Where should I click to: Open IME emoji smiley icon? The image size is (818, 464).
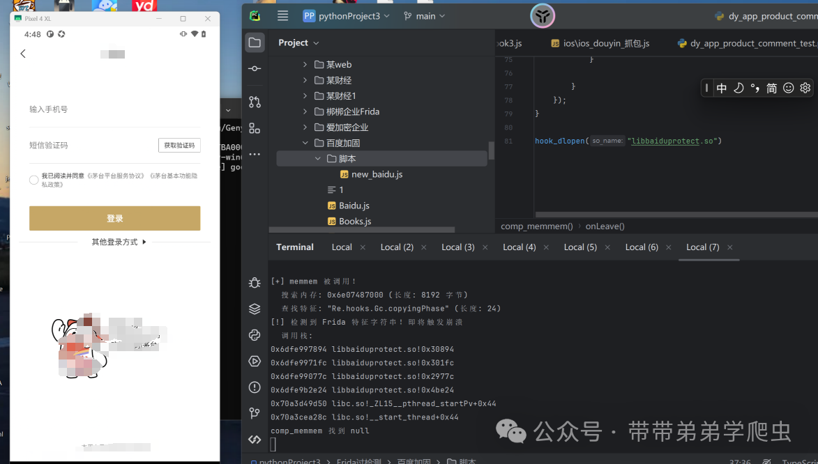(789, 88)
